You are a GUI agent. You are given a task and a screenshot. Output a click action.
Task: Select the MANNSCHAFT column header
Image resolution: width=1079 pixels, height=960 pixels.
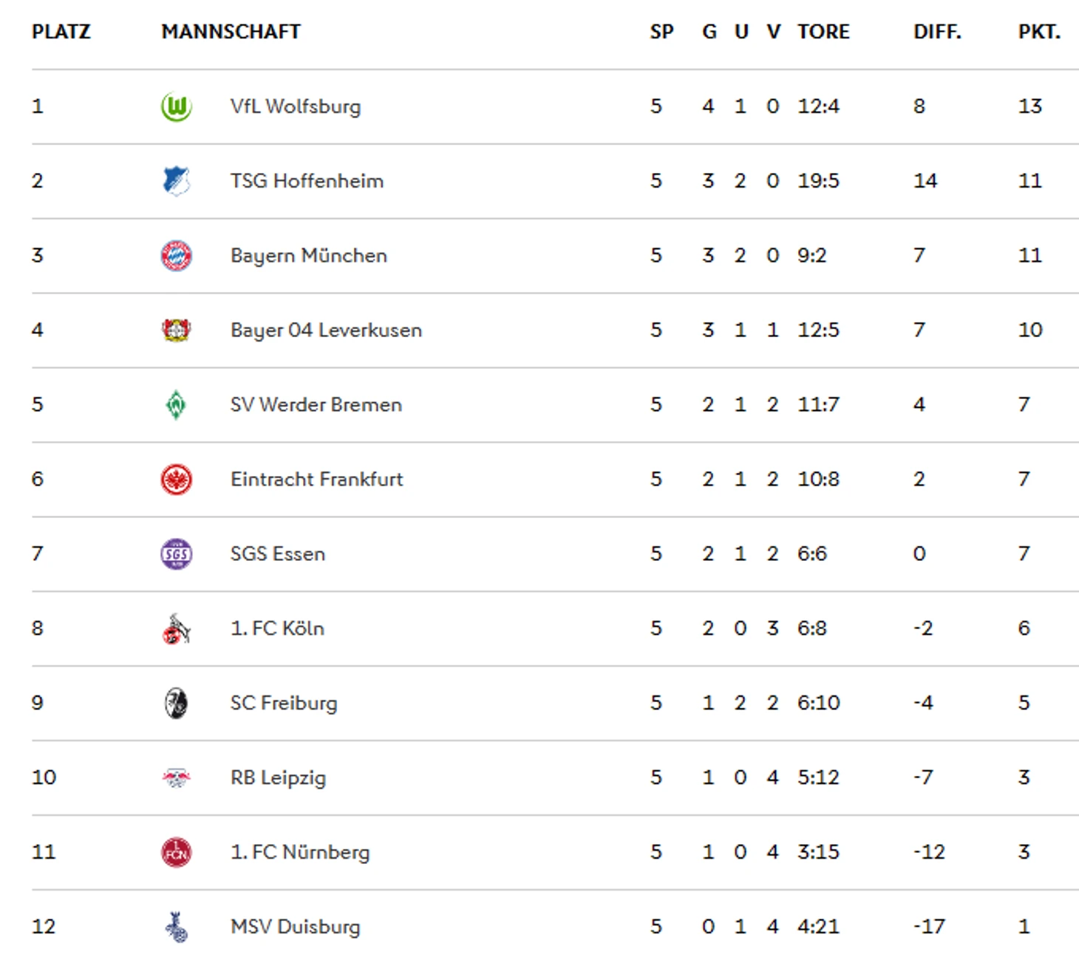pyautogui.click(x=231, y=32)
